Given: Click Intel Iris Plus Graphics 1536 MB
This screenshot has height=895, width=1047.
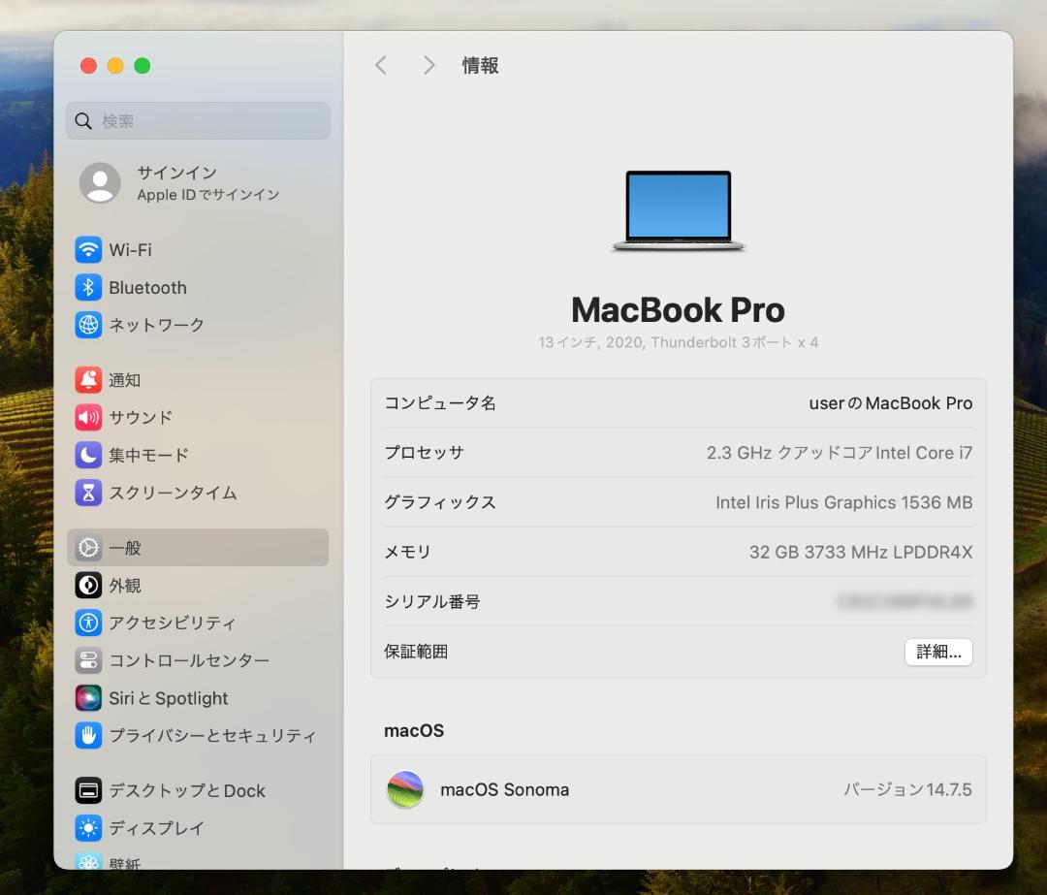Looking at the screenshot, I should [x=843, y=502].
